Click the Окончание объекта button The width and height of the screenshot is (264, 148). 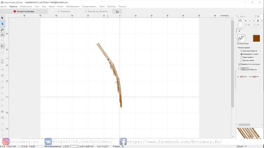click(96, 12)
